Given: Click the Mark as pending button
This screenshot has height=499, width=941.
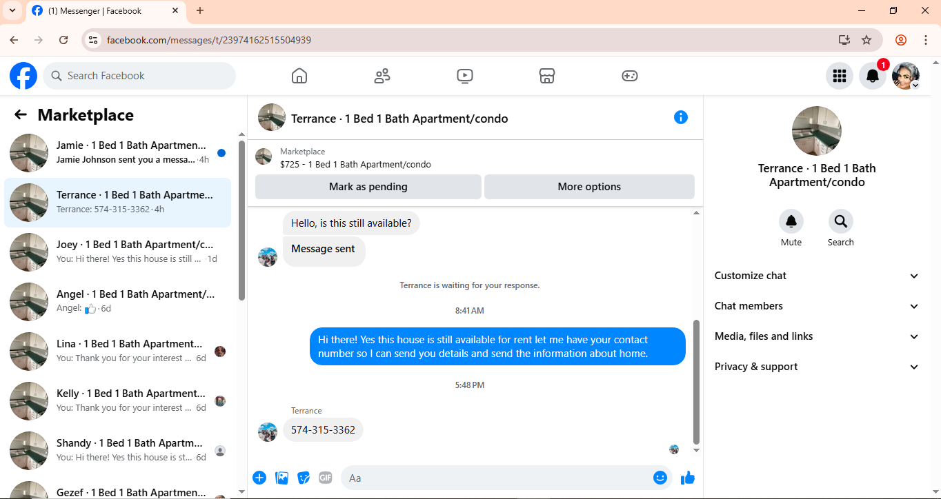Looking at the screenshot, I should [368, 187].
